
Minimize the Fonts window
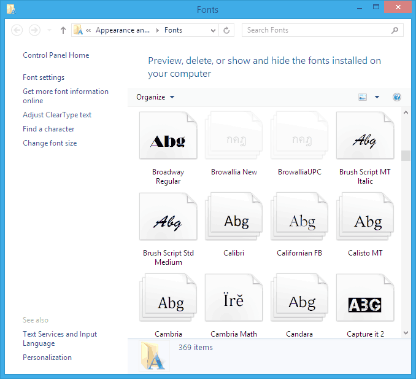tap(360, 8)
